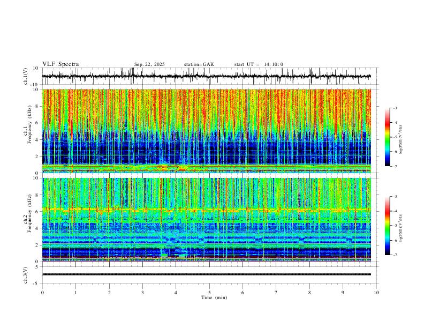Click the lower PSD color scale bar

click(x=387, y=226)
